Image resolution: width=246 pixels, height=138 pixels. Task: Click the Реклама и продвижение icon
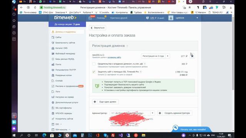pyautogui.click(x=53, y=86)
